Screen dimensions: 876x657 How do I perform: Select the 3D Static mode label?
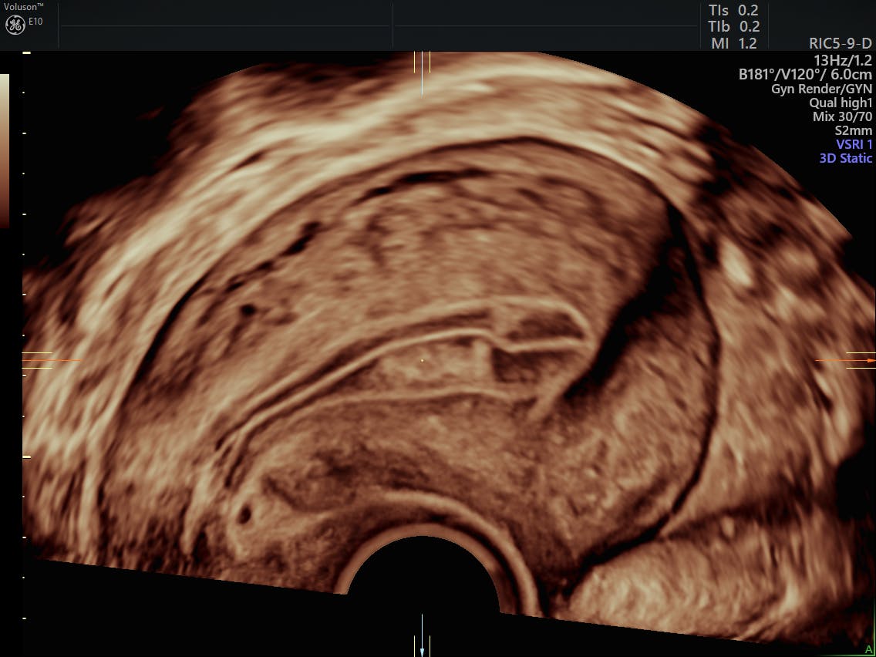(x=844, y=158)
